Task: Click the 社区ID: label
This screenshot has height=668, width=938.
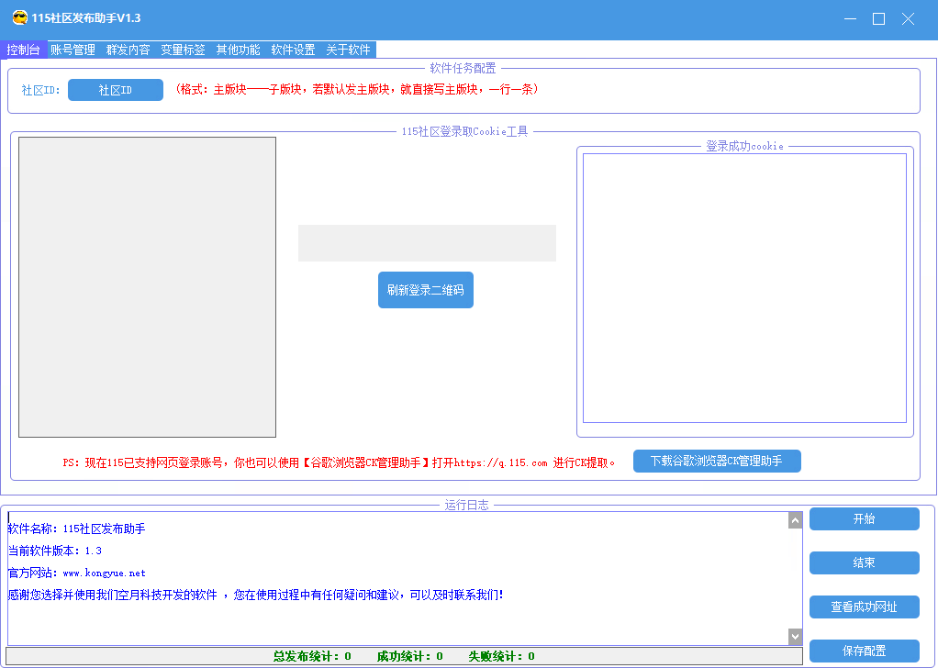Action: click(x=40, y=90)
